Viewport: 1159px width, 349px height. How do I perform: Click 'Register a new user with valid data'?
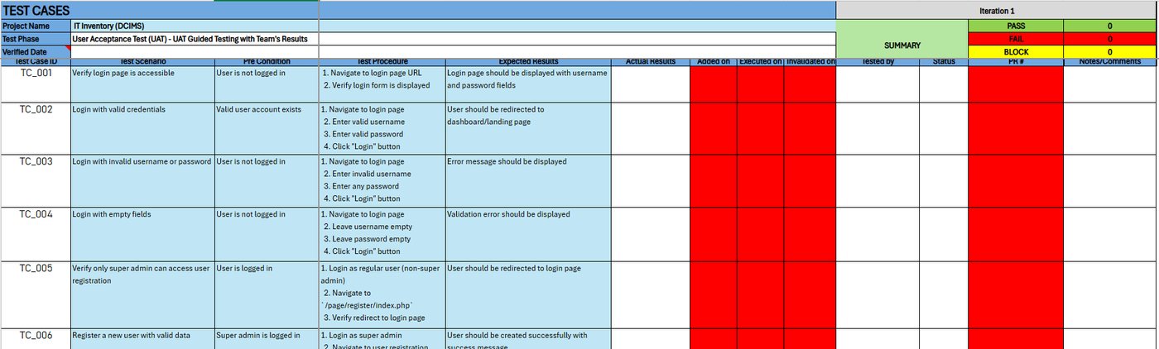(x=142, y=339)
